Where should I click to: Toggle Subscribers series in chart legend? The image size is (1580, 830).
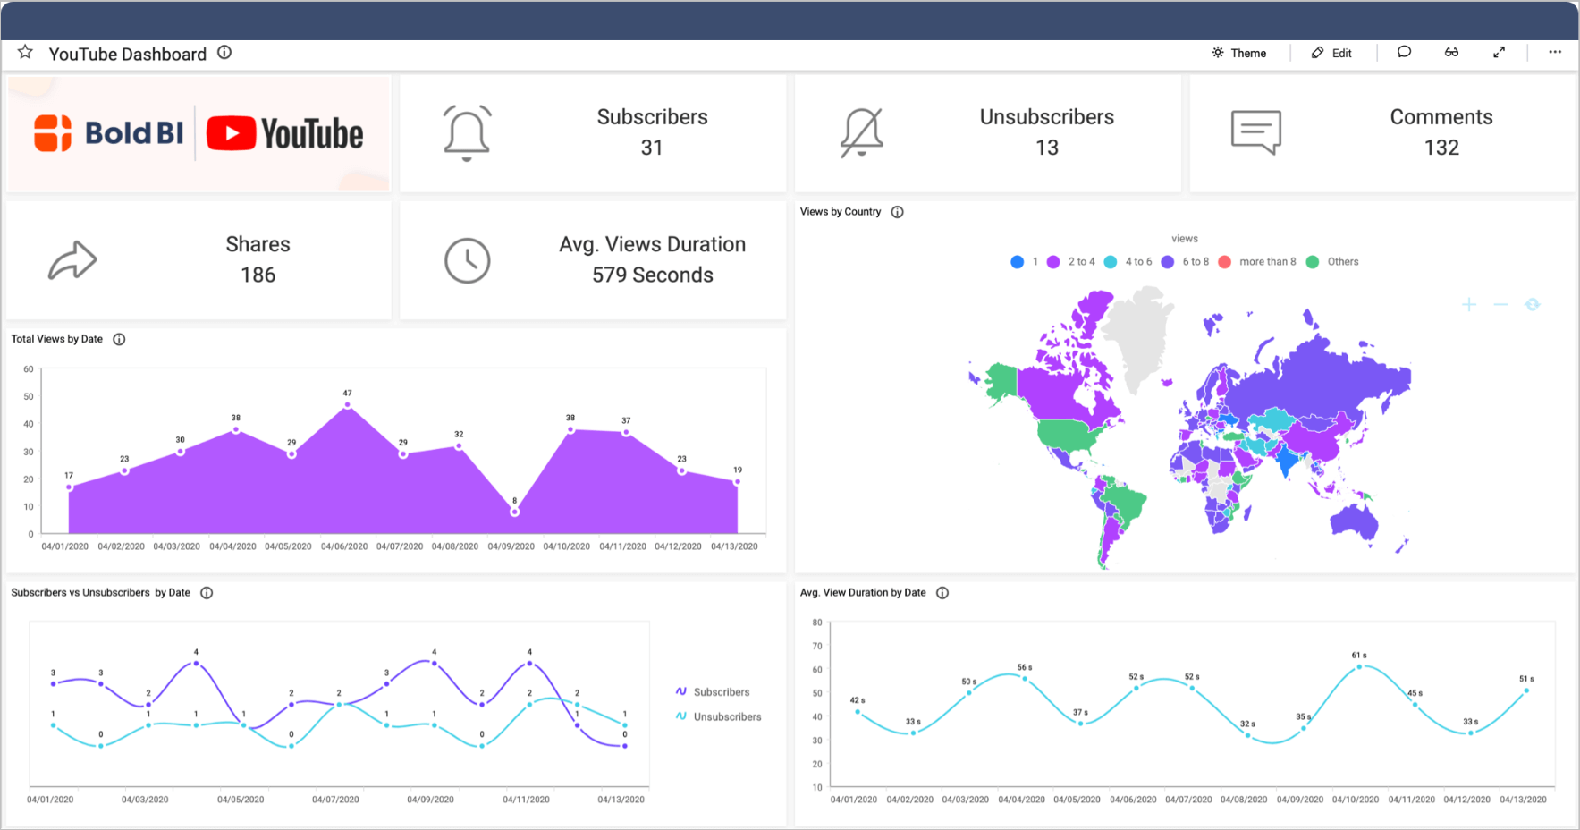tap(713, 692)
